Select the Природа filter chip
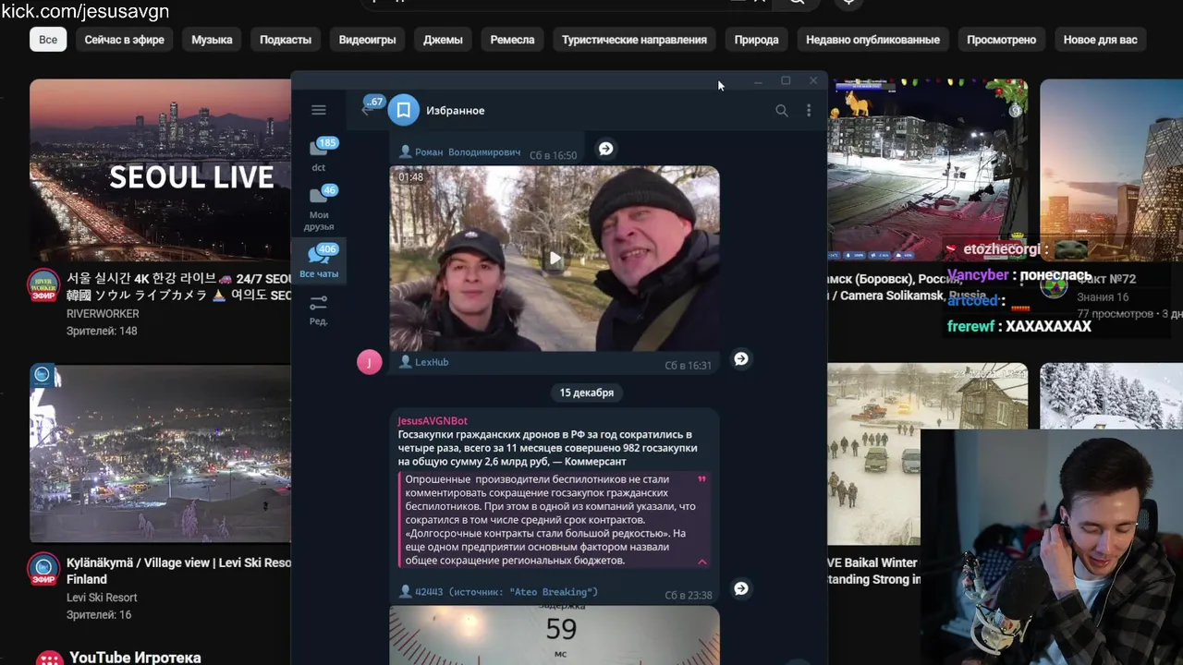This screenshot has height=665, width=1183. 756,40
